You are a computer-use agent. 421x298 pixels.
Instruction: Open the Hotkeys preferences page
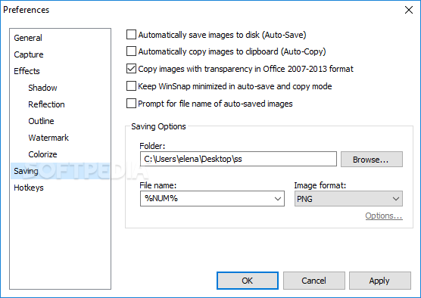tap(29, 188)
